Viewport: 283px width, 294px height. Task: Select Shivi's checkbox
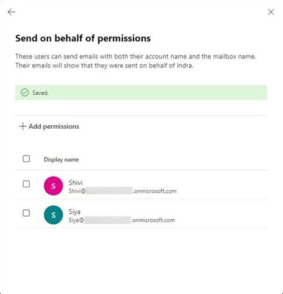[26, 184]
